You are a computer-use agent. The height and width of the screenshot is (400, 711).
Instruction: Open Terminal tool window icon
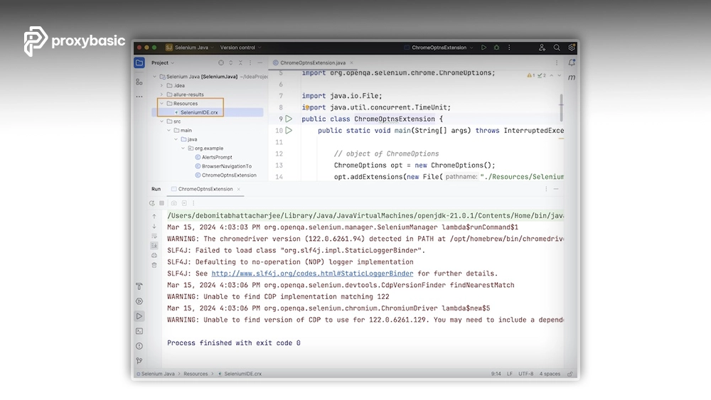click(139, 331)
